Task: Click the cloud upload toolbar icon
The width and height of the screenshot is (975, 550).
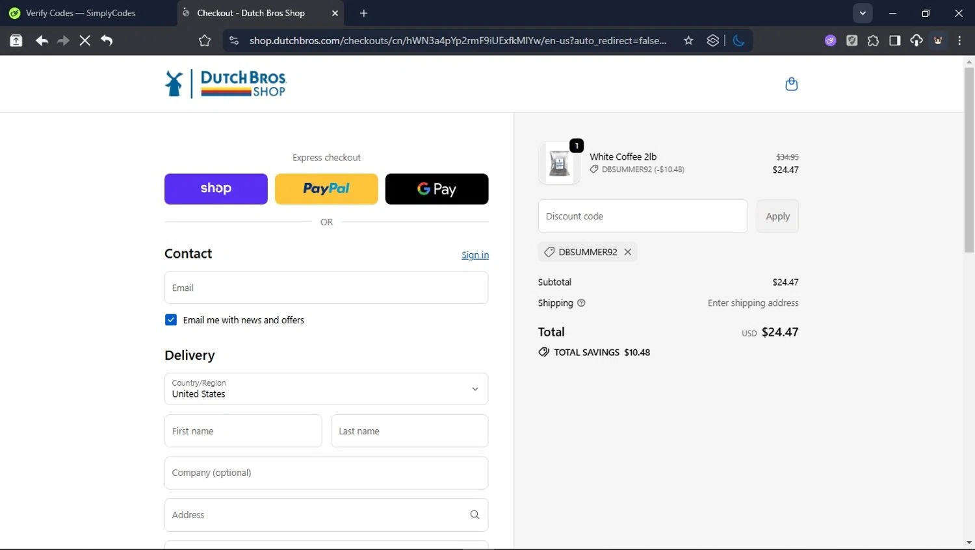Action: [916, 40]
